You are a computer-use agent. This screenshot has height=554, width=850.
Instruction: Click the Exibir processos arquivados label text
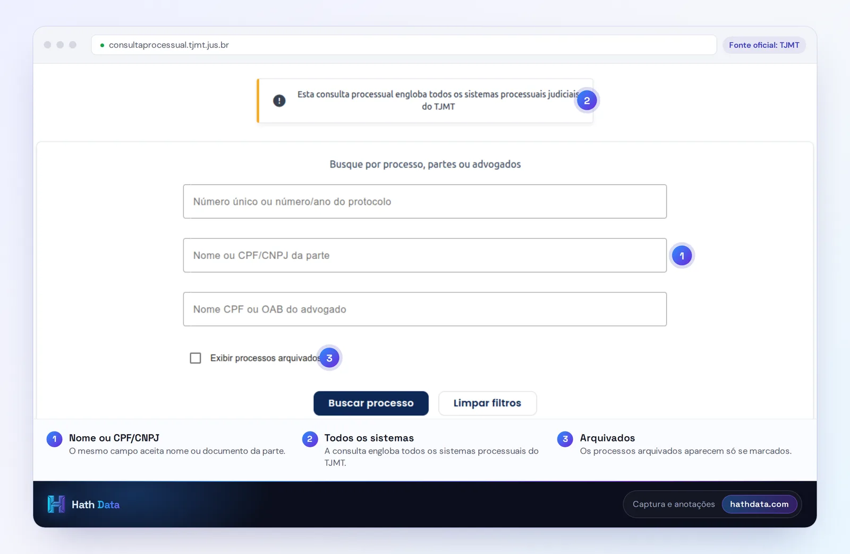point(265,358)
